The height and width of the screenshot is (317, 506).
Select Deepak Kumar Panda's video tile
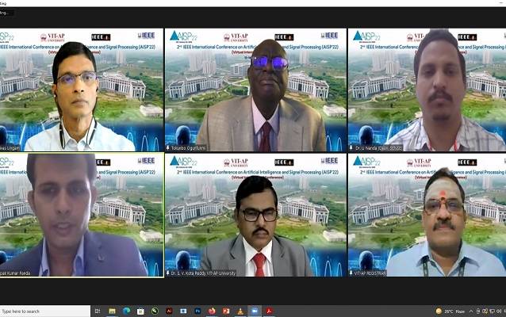pyautogui.click(x=82, y=216)
